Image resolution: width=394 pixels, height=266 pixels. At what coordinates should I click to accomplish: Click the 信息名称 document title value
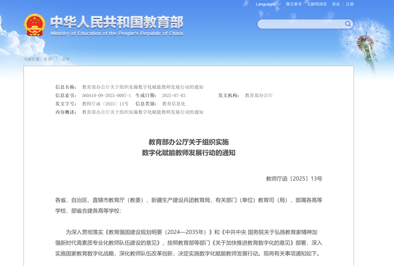pyautogui.click(x=143, y=87)
